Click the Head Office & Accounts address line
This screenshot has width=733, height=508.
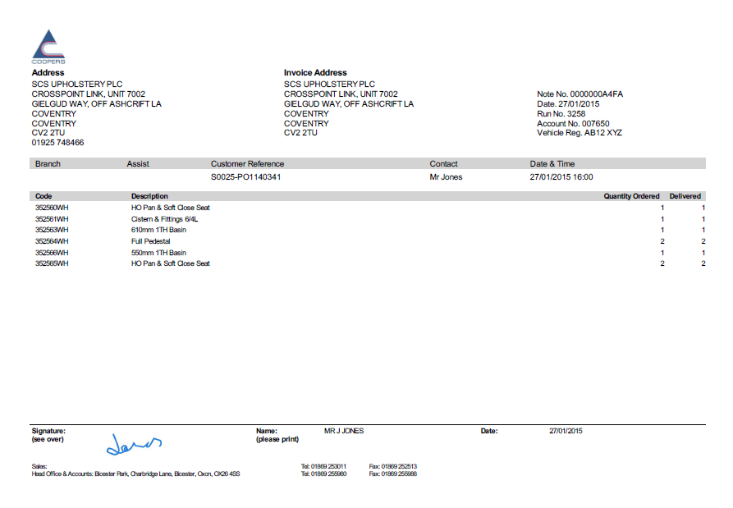click(x=135, y=474)
